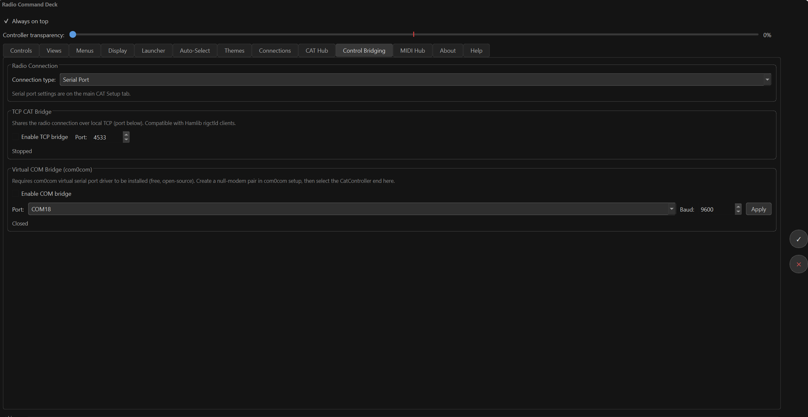This screenshot has width=808, height=417.
Task: Select the Display tab
Action: point(118,51)
